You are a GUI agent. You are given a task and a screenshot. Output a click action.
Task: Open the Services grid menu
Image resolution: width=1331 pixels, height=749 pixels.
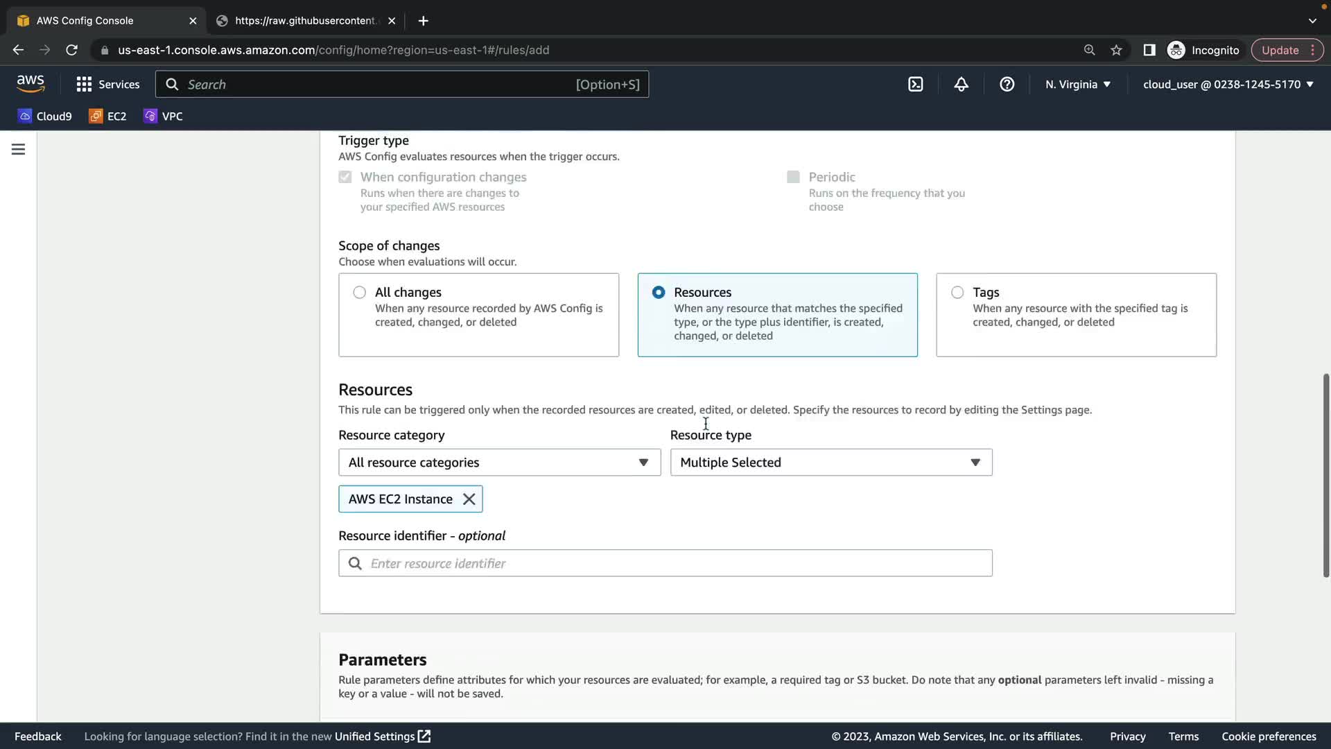tap(107, 85)
